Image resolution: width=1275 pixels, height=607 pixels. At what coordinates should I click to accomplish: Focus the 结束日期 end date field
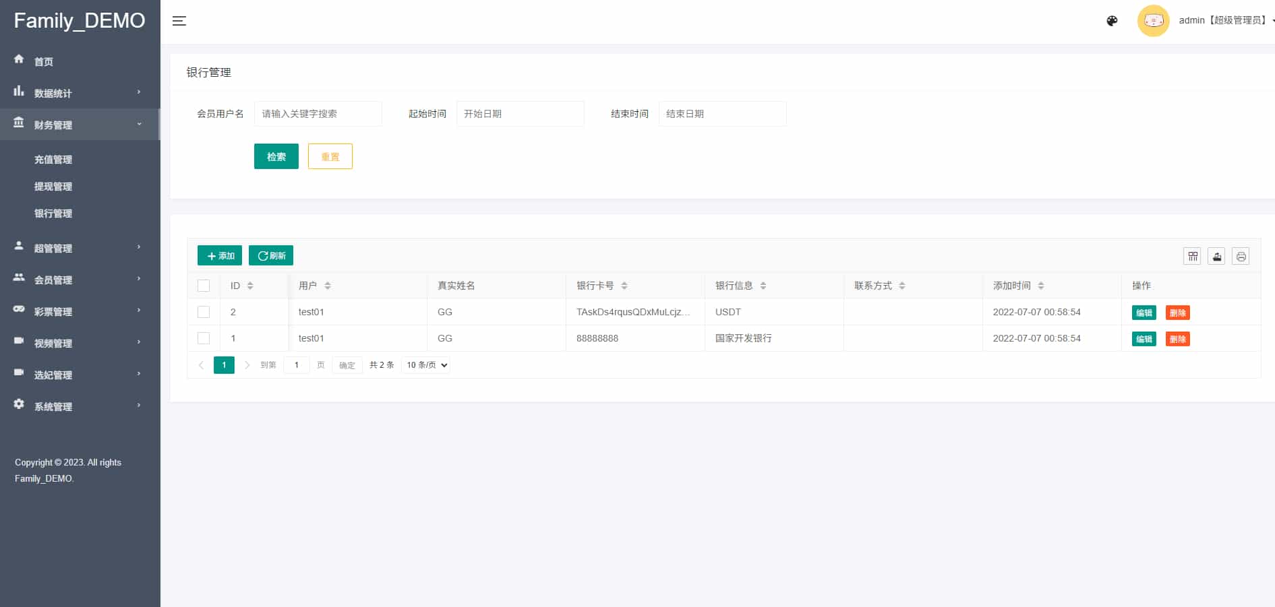point(723,114)
